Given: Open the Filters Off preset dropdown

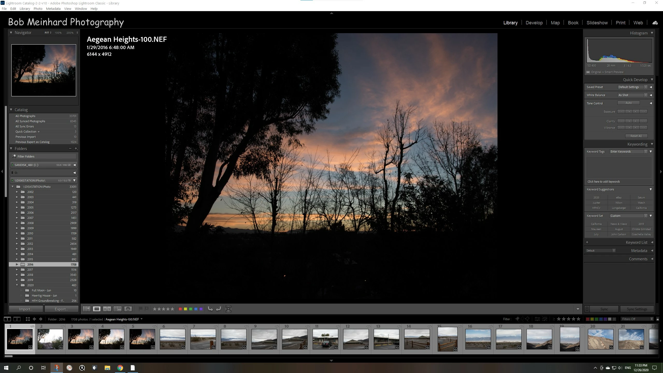Looking at the screenshot, I should pyautogui.click(x=637, y=319).
